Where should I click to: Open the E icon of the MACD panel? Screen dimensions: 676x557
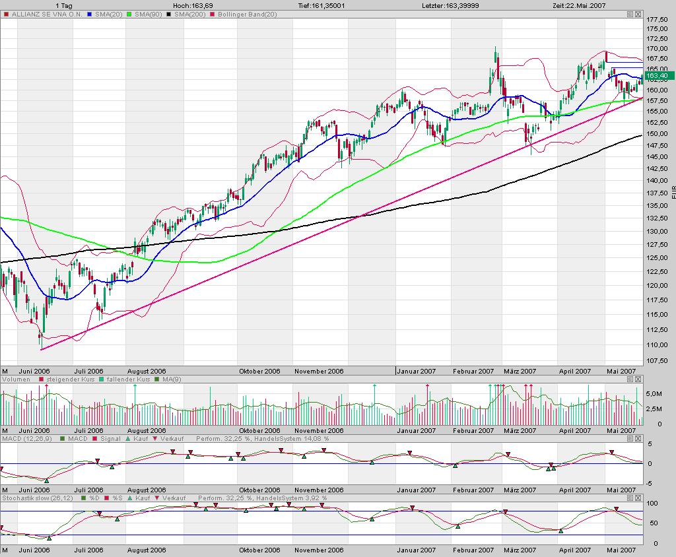[630, 439]
